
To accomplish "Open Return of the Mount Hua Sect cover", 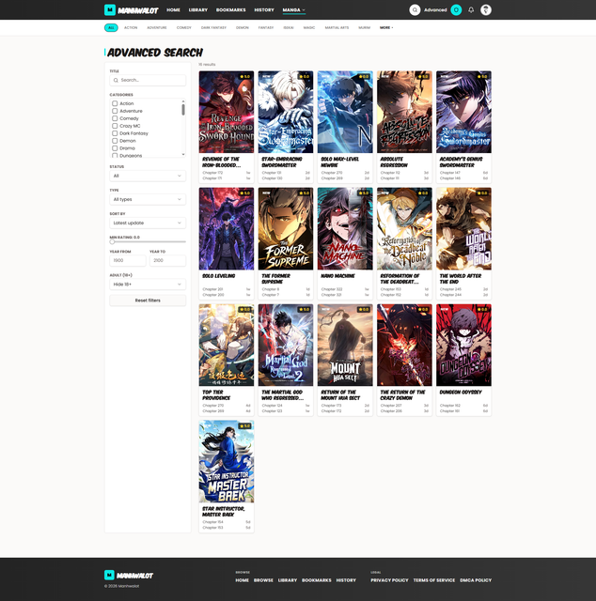I will pyautogui.click(x=345, y=345).
